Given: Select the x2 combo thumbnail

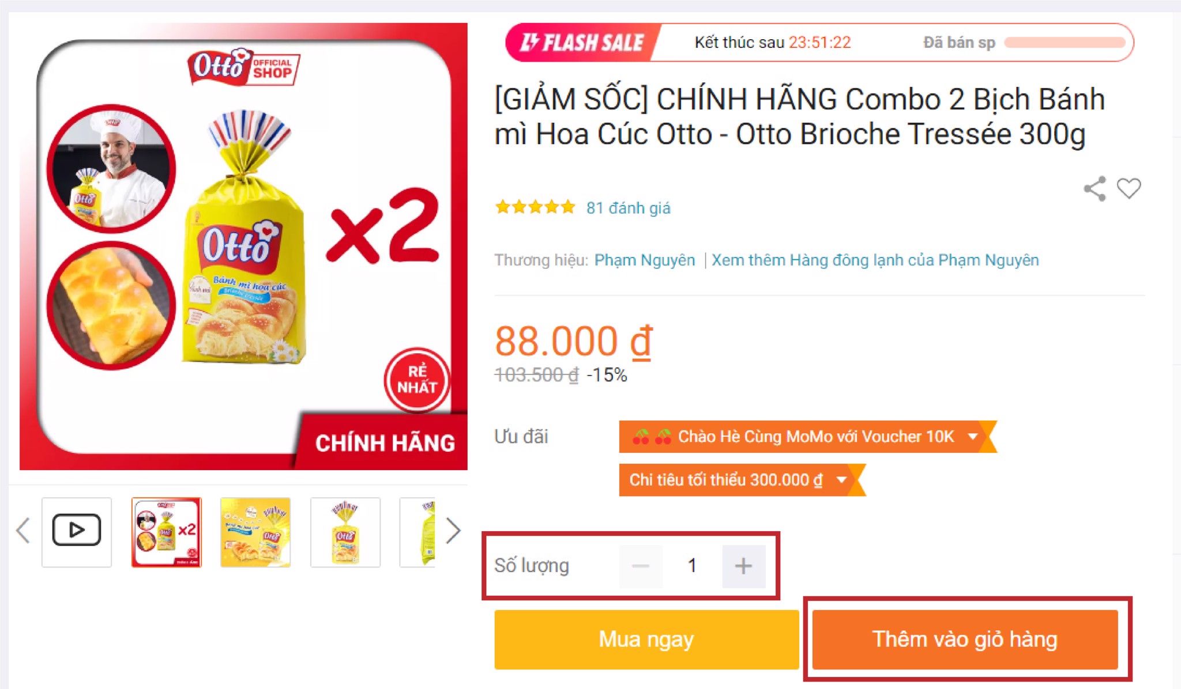Looking at the screenshot, I should coord(167,532).
